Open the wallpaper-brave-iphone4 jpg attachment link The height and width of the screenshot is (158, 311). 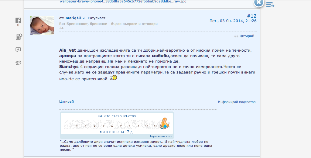tap(123, 2)
